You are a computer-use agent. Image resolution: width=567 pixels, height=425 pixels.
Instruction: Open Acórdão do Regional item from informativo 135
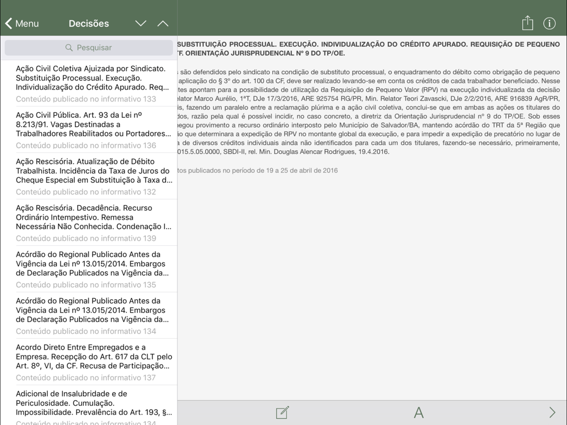(x=88, y=269)
